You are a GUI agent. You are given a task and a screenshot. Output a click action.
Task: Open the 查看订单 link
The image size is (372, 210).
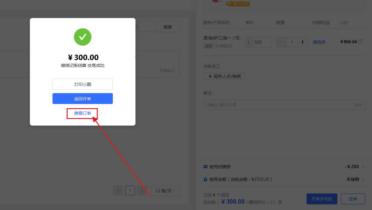[83, 113]
